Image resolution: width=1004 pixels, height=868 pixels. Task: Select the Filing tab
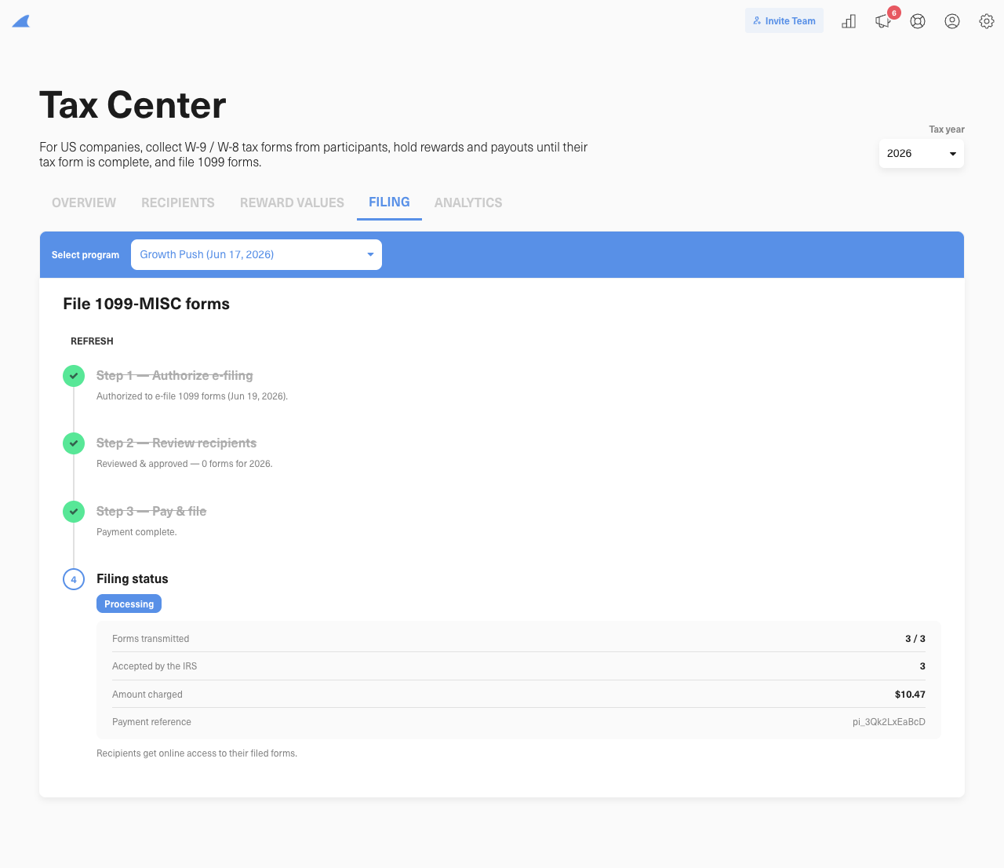[x=389, y=202]
